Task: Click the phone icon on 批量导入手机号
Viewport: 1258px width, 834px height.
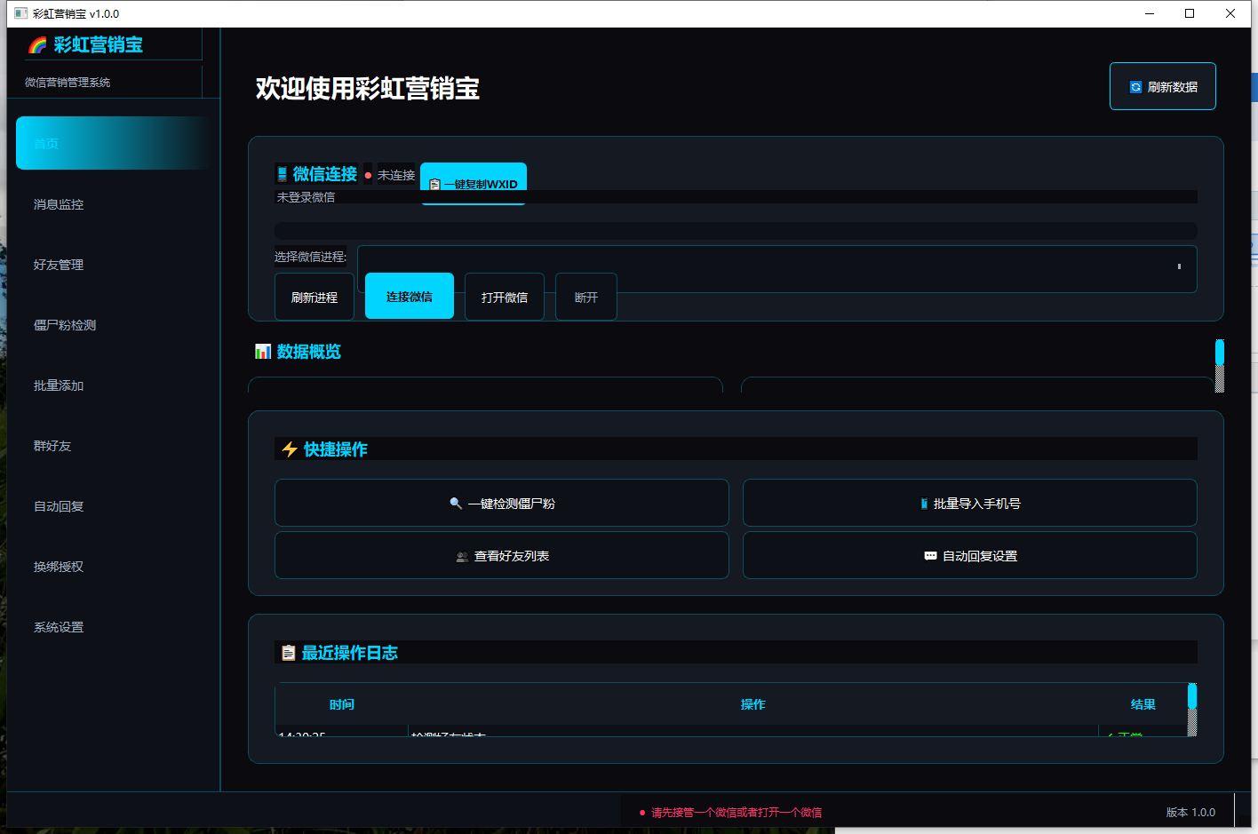Action: [x=924, y=504]
